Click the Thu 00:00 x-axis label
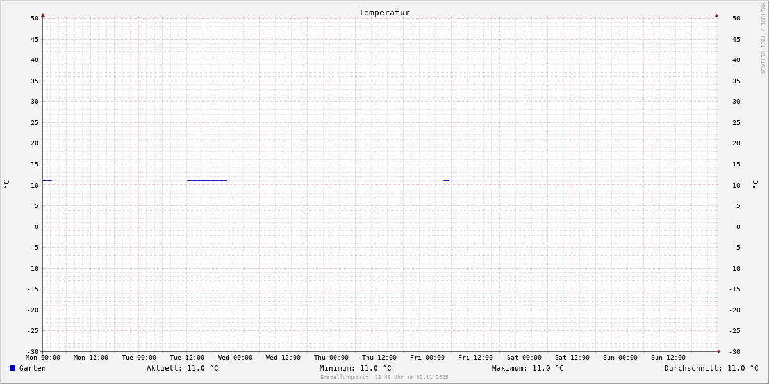 pyautogui.click(x=331, y=358)
